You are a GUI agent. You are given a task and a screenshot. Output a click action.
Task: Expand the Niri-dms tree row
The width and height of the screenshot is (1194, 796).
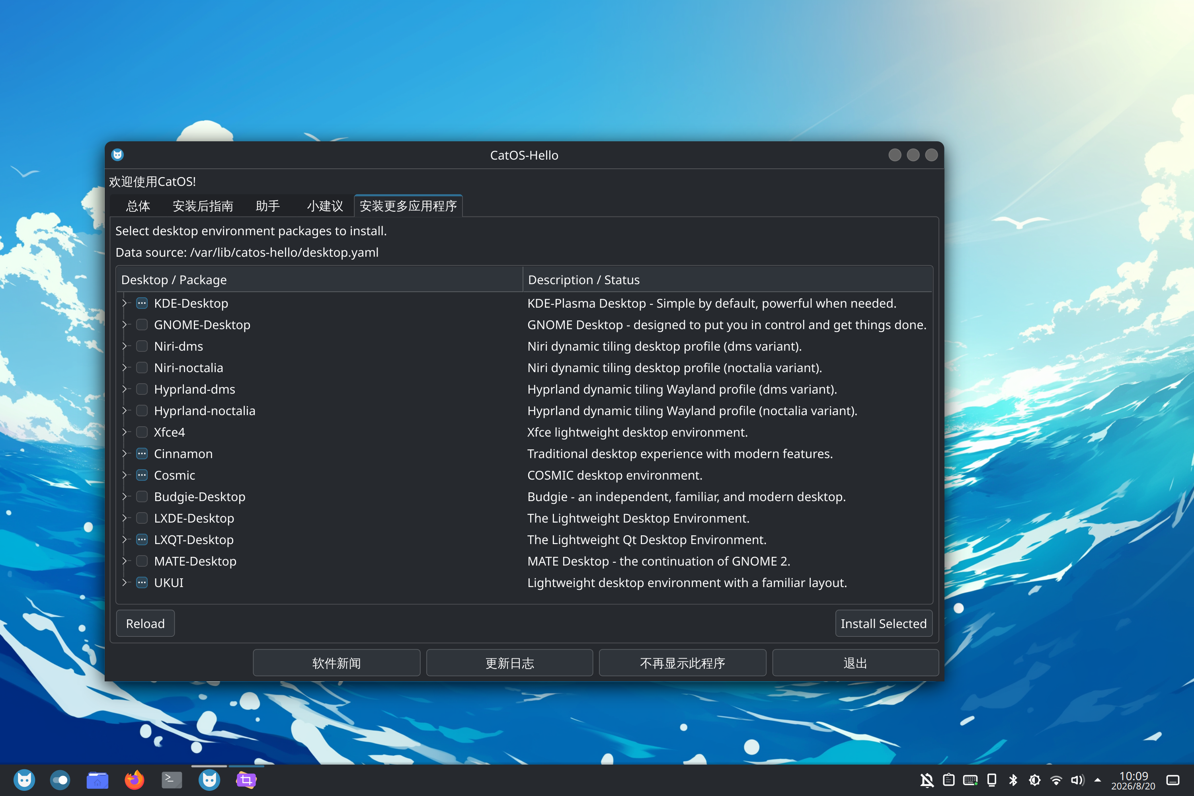(x=124, y=346)
